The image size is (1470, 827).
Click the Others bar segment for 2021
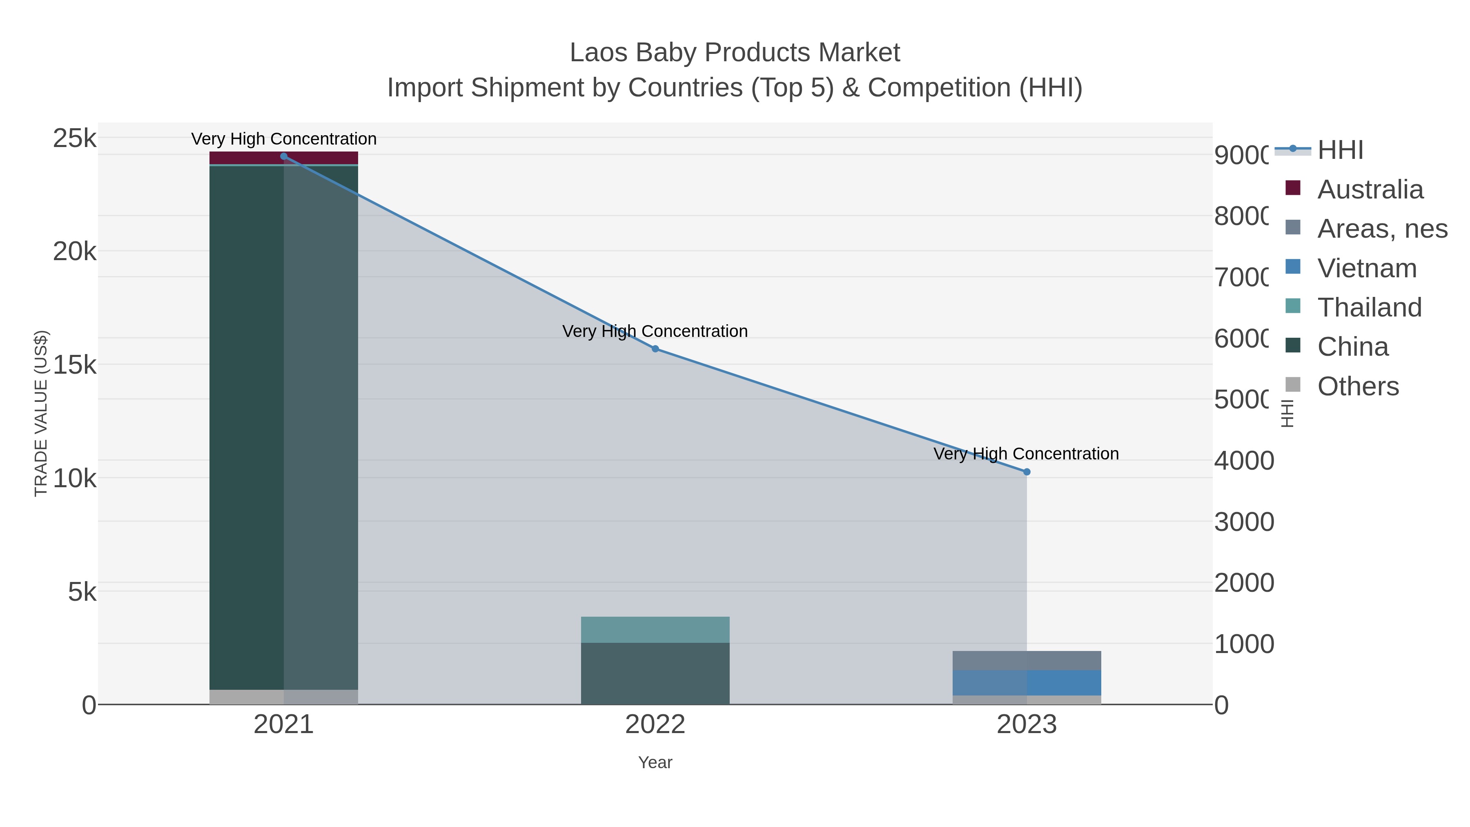point(284,698)
